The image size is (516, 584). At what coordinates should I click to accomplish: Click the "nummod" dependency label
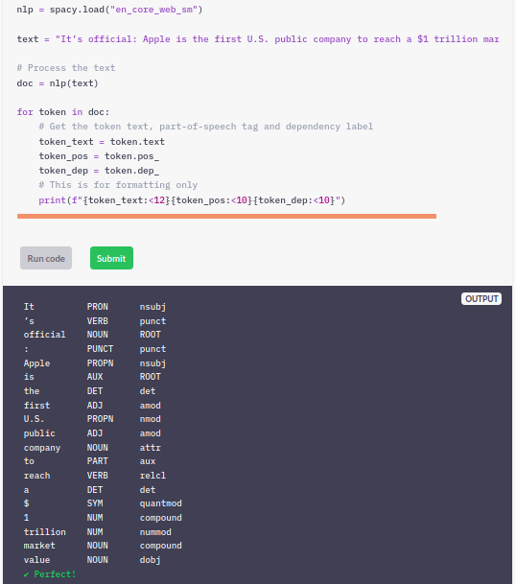pos(155,532)
